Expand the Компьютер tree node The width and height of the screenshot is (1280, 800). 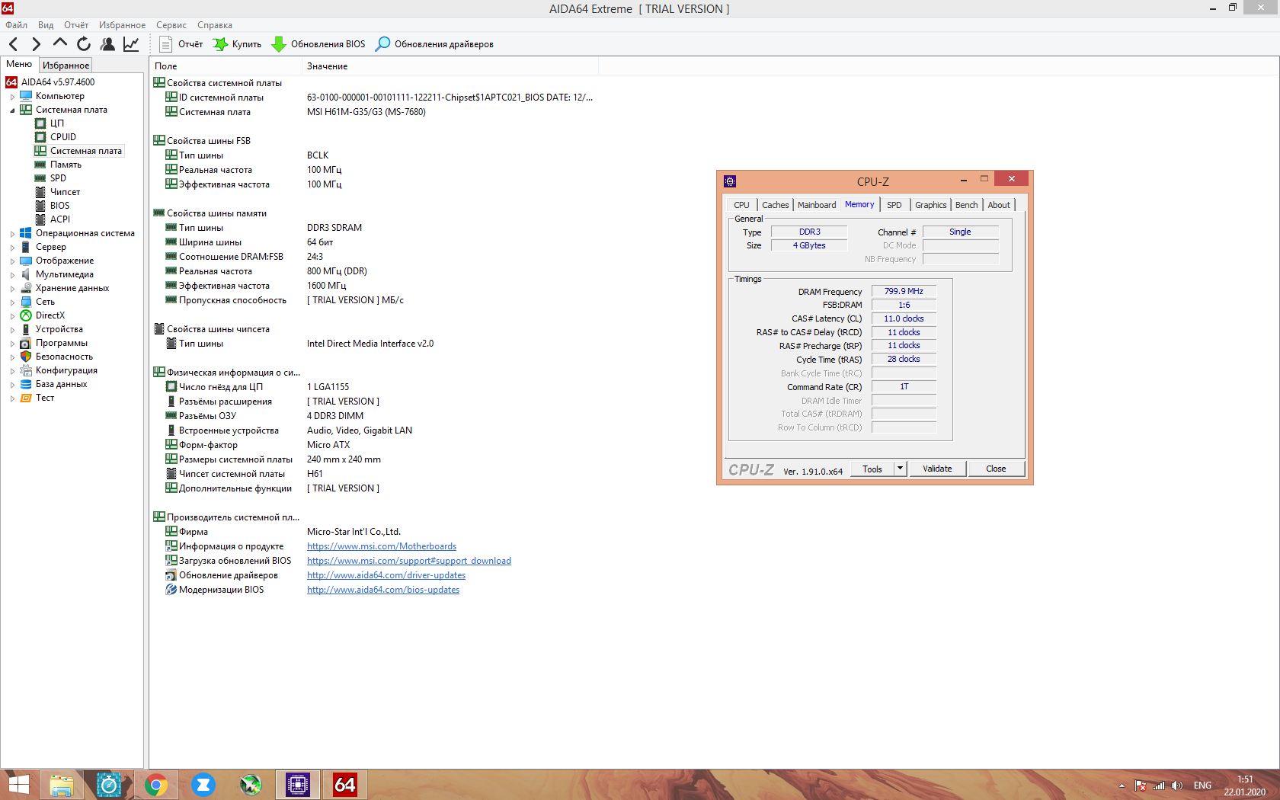click(x=12, y=97)
